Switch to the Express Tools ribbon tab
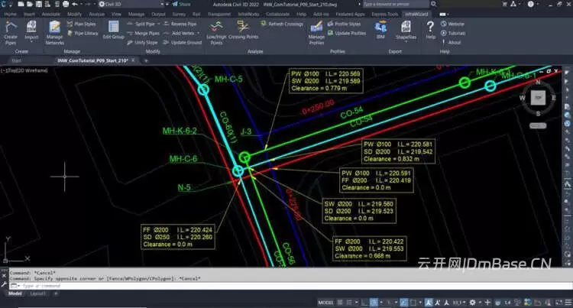 (384, 15)
